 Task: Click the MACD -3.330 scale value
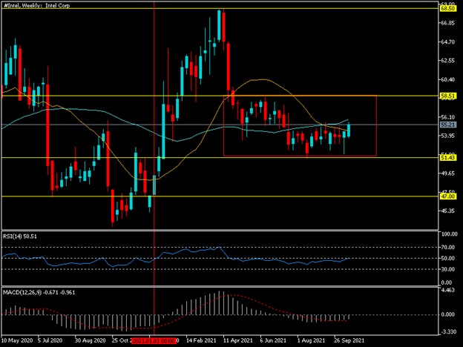449,332
